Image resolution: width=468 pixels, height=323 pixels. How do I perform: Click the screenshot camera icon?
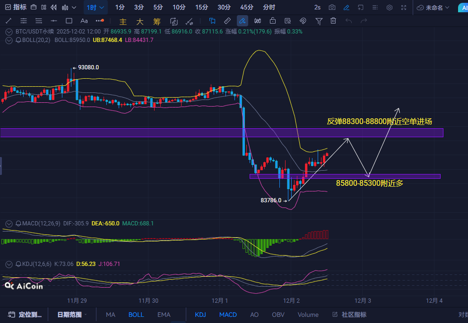click(332, 8)
